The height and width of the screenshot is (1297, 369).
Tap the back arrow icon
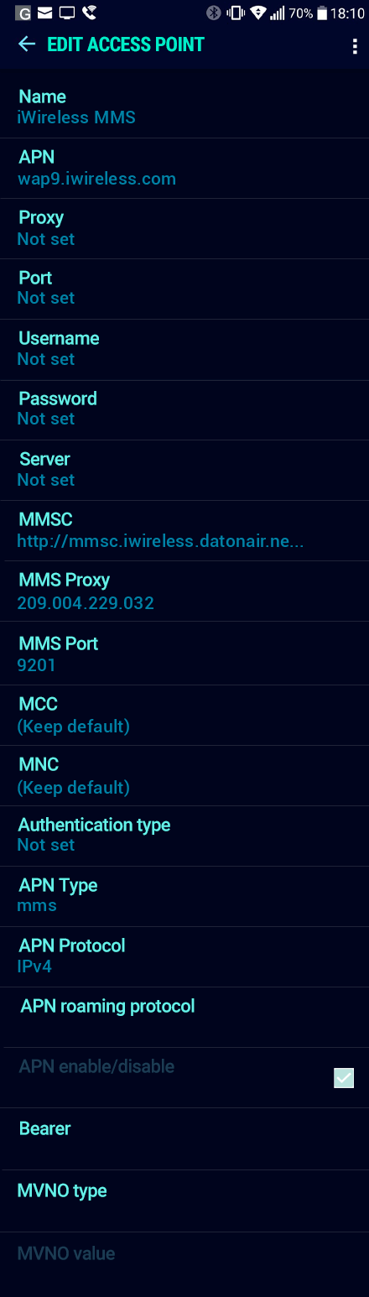click(x=27, y=44)
